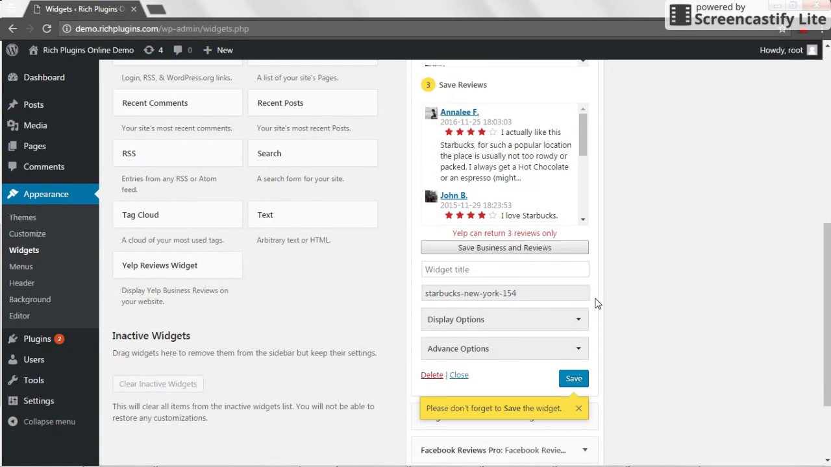The width and height of the screenshot is (831, 467).
Task: Click the reviews list scrollbar thumb
Action: 583,135
